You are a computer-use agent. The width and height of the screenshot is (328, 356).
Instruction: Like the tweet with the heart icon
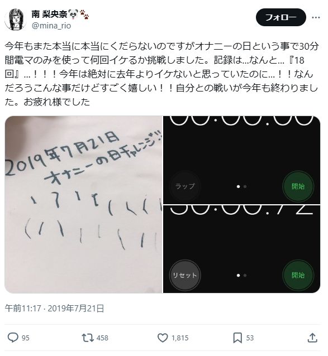pos(163,338)
